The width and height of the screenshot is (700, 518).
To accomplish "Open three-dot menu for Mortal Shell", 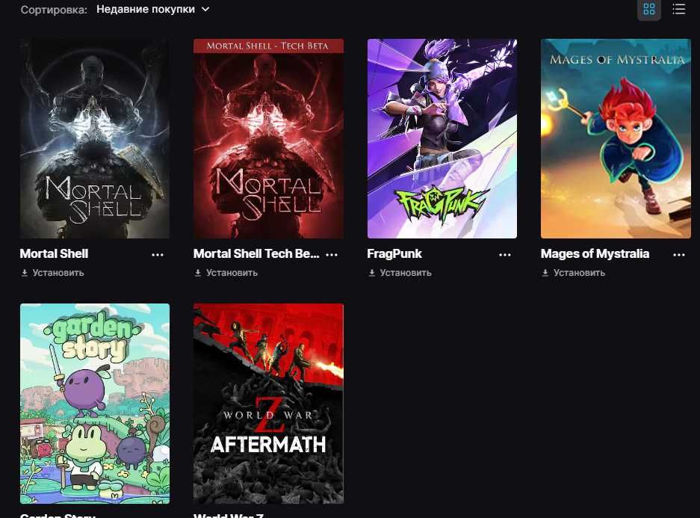I will [157, 255].
